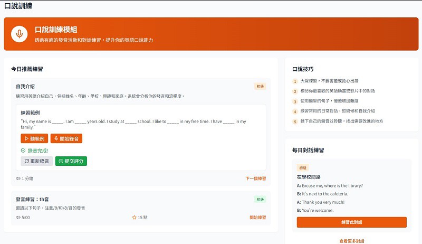This screenshot has width=422, height=244.
Task: Select tip number 5 circle in 口說技巧
Action: (295, 121)
